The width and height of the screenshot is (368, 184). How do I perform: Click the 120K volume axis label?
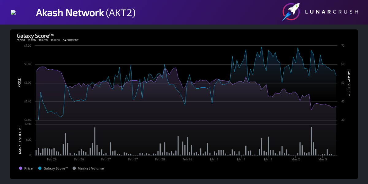[28, 124]
